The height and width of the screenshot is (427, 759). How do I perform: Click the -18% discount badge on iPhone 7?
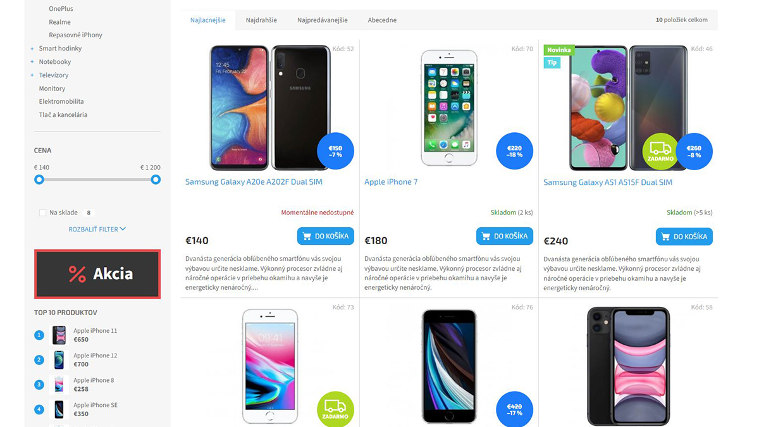click(x=514, y=152)
